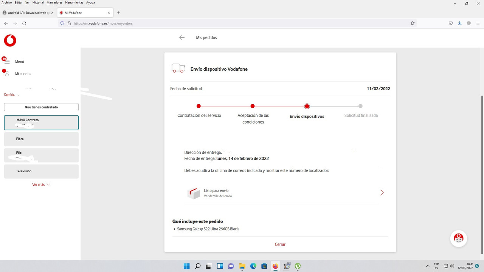Click the delivery truck icon
This screenshot has height=272, width=484.
tap(178, 68)
